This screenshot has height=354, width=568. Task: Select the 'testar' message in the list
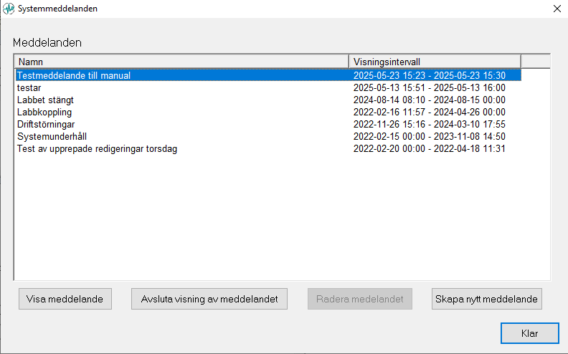29,87
